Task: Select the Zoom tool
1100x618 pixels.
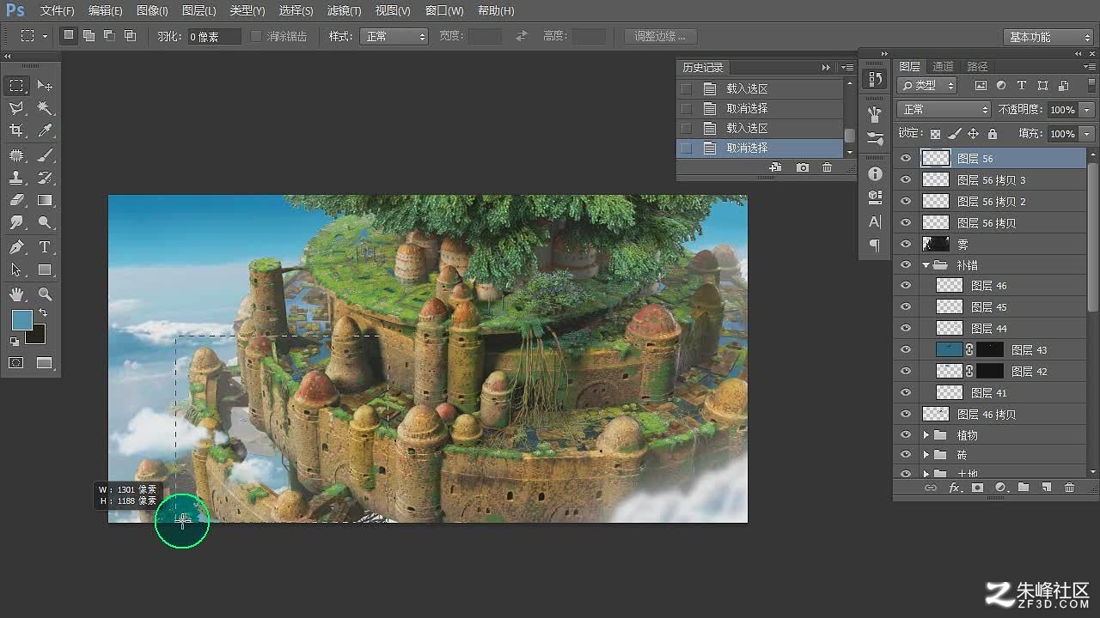Action: click(45, 294)
